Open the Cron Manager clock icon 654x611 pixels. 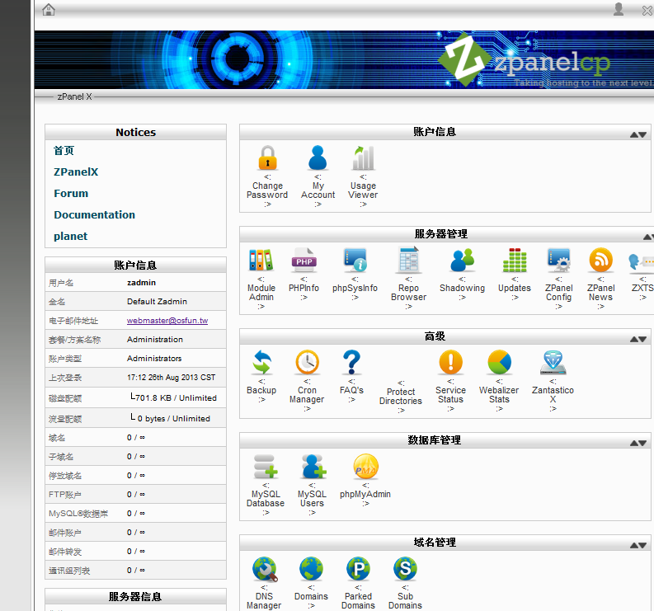click(x=307, y=362)
